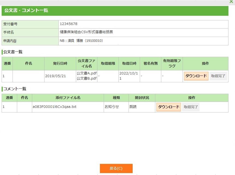The height and width of the screenshot is (175, 235).
Task: Click 取得完了 in the コメント一覧 row
Action: 191,107
